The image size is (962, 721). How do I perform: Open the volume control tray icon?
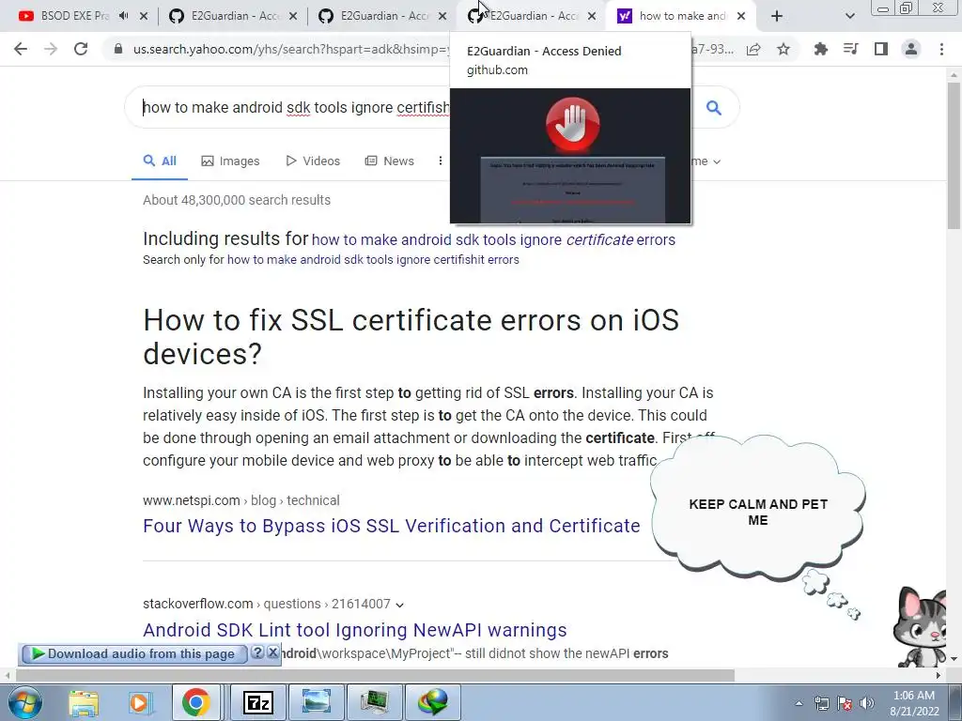pyautogui.click(x=867, y=703)
